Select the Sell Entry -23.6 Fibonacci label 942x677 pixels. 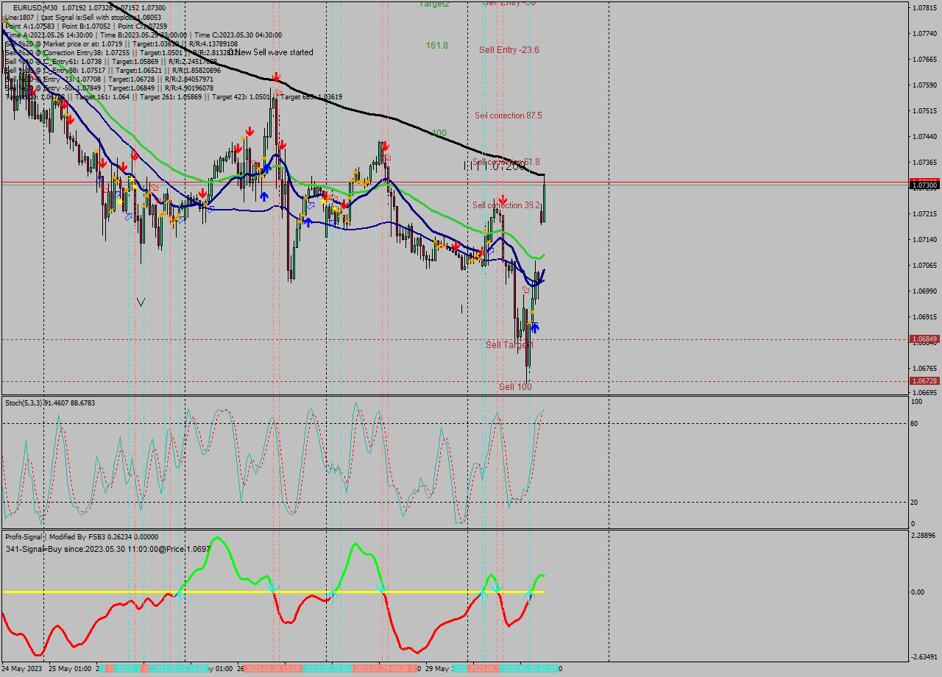pos(508,50)
